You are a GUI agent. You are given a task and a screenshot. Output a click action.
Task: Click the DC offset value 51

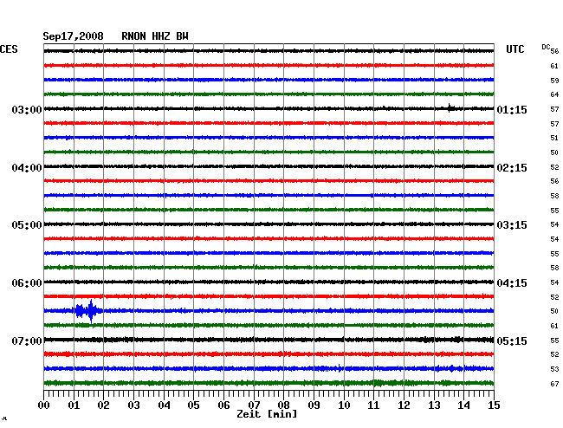554,138
